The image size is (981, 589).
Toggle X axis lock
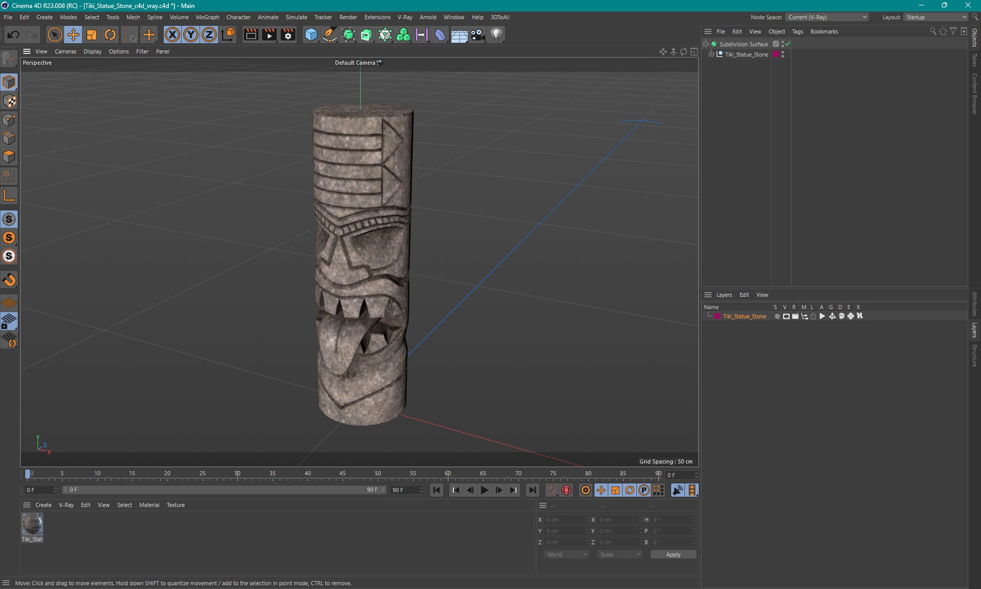tap(172, 35)
